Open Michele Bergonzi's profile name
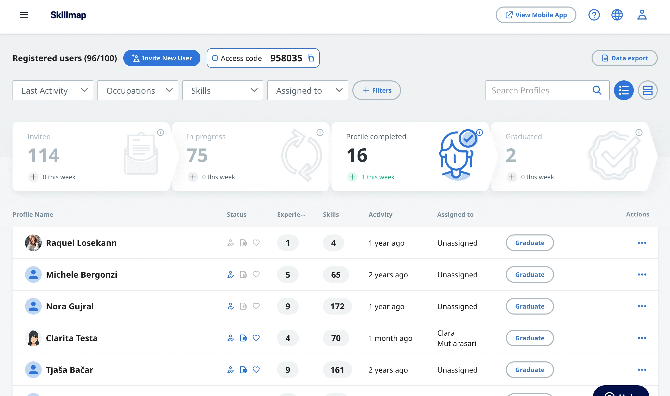 [82, 274]
